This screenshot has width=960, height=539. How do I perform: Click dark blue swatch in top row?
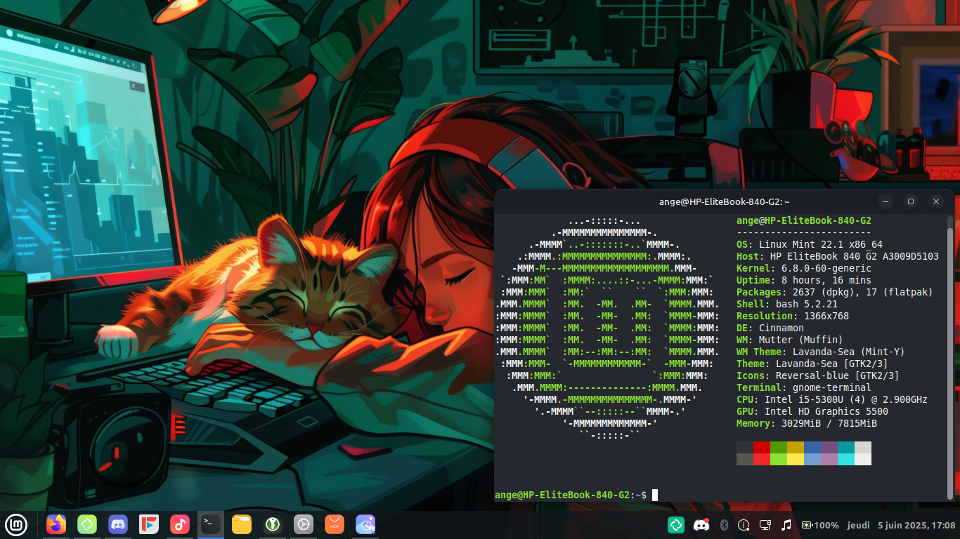[x=812, y=447]
